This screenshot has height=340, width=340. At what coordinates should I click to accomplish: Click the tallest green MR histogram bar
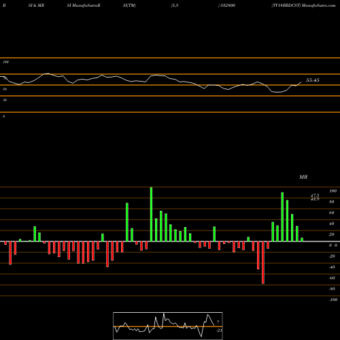pyautogui.click(x=151, y=214)
